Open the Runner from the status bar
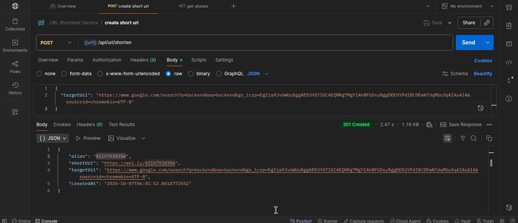This screenshot has height=223, width=518. (x=327, y=221)
